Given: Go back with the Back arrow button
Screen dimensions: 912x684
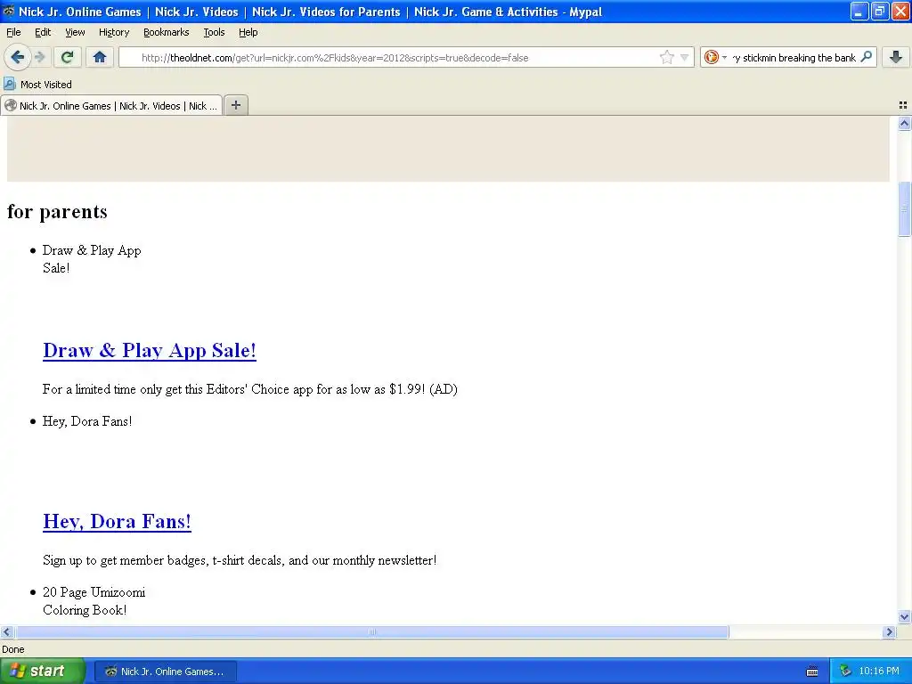Looking at the screenshot, I should point(18,57).
